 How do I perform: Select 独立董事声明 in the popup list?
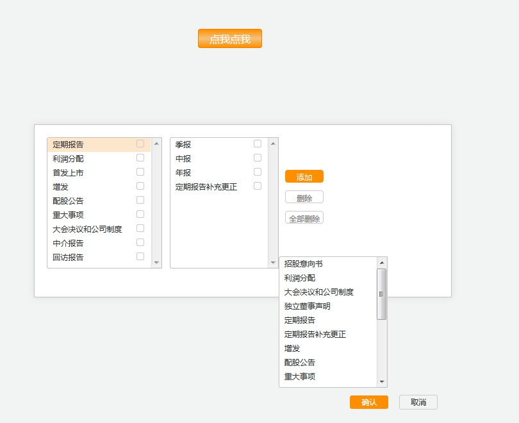click(x=308, y=306)
